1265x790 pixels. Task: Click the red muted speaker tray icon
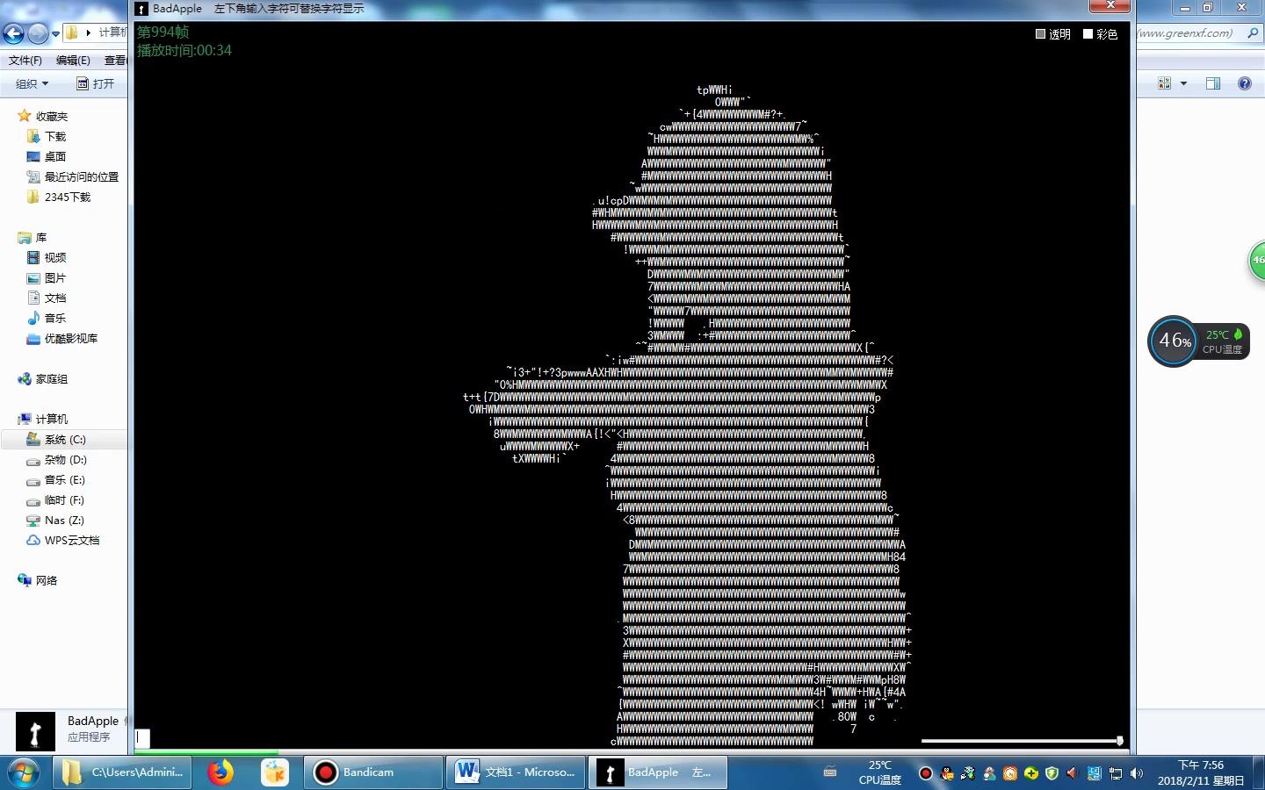[x=1073, y=773]
